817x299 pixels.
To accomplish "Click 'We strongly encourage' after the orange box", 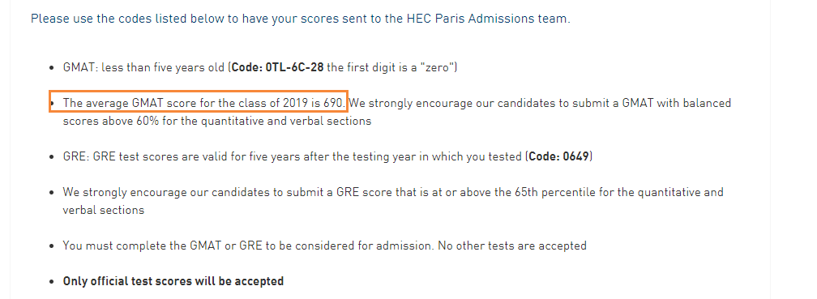I will pyautogui.click(x=411, y=103).
